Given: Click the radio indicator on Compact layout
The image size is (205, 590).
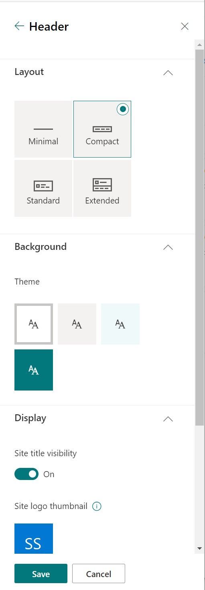Looking at the screenshot, I should pos(123,109).
